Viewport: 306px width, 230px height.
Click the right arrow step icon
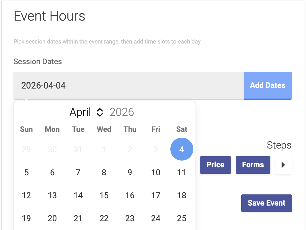(x=283, y=165)
